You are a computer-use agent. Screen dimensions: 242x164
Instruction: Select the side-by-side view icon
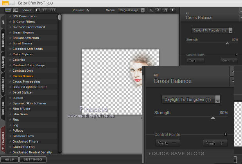pyautogui.click(x=53, y=10)
